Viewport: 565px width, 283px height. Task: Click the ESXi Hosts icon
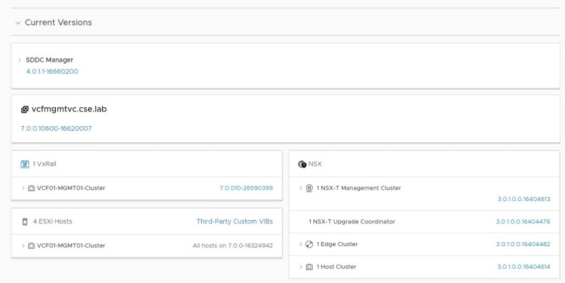click(x=25, y=221)
